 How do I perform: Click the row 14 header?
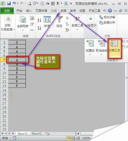coord(4,90)
